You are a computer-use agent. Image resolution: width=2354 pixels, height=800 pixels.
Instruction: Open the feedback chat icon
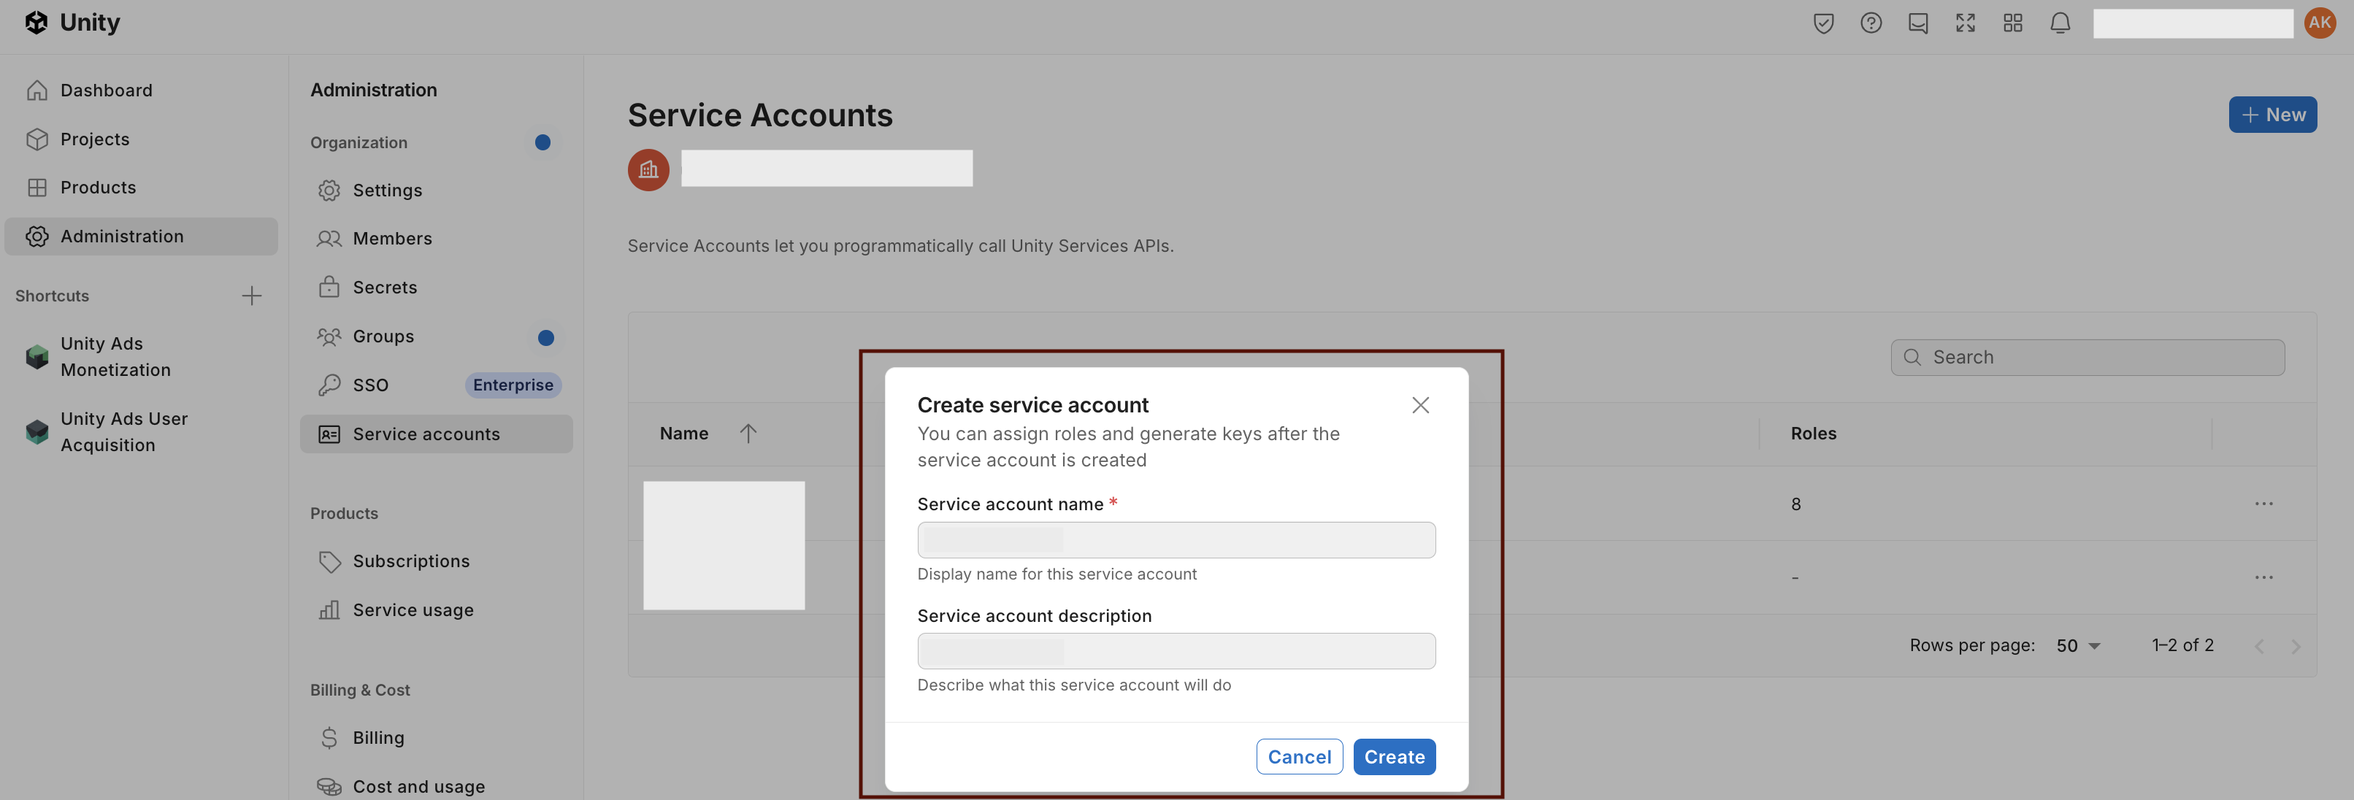1918,23
